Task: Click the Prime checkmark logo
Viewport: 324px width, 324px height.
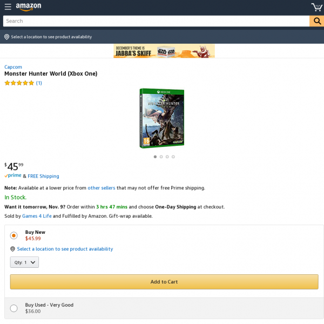Action: pos(13,175)
